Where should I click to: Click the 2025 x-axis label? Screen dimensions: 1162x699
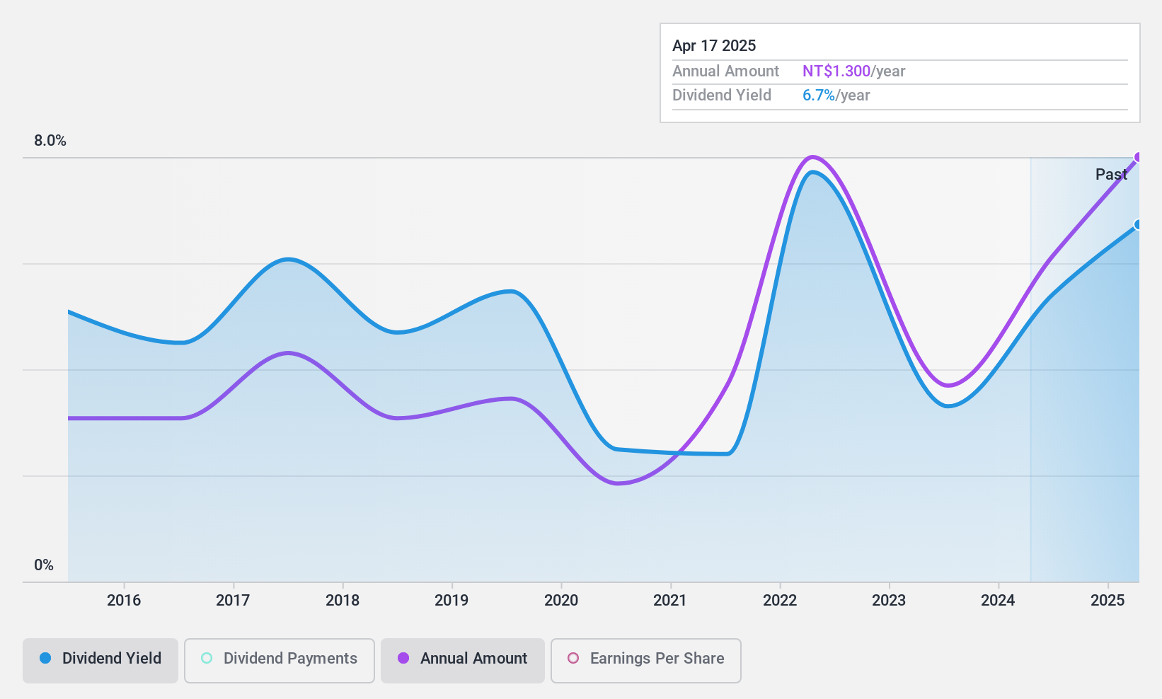[x=1108, y=601]
